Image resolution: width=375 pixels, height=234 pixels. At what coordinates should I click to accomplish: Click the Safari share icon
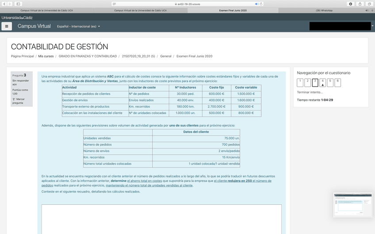[x=360, y=4]
